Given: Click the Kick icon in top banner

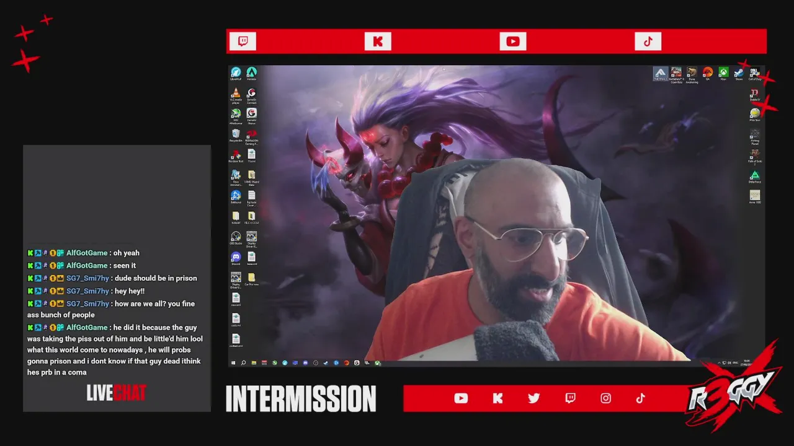Looking at the screenshot, I should (378, 42).
